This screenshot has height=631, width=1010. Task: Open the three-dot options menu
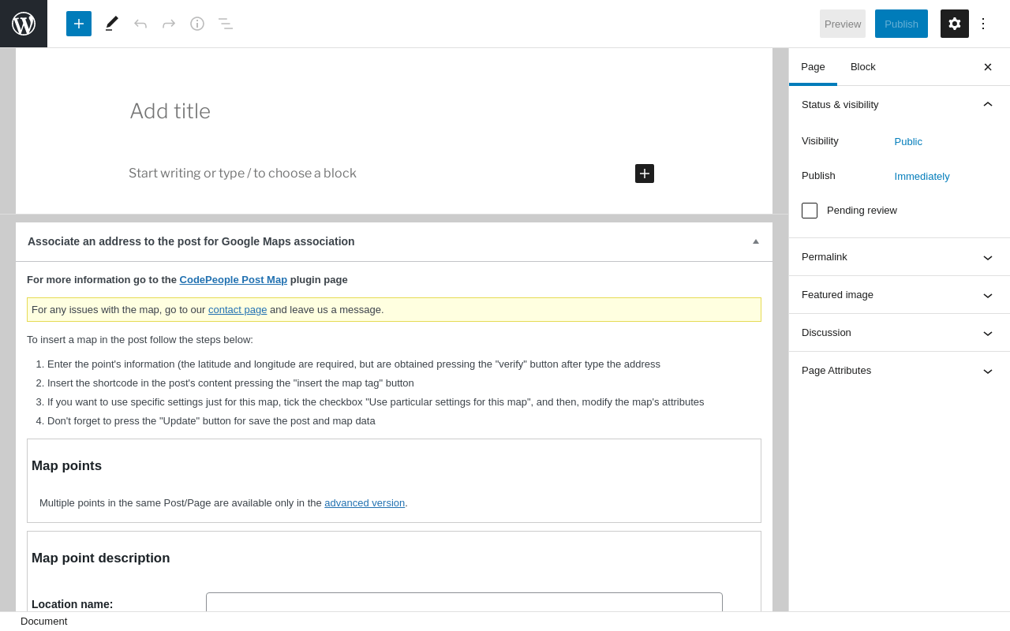(x=983, y=24)
